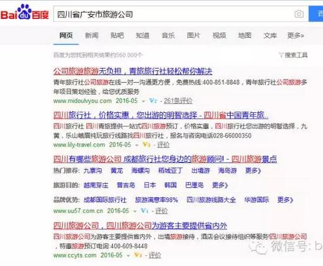The height and width of the screenshot is (266, 323).
Task: Click 评价 link next to ccyts.com
Action: pyautogui.click(x=155, y=255)
